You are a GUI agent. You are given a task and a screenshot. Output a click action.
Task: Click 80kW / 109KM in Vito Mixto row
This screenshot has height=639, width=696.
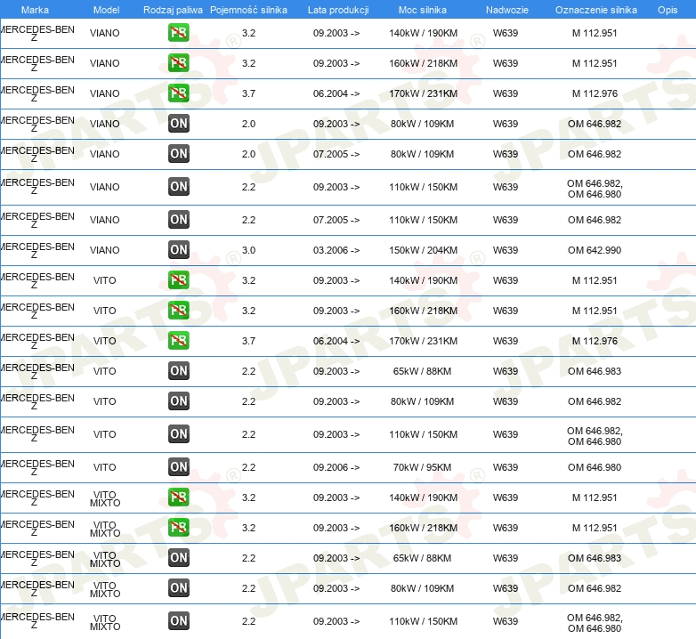pos(422,588)
